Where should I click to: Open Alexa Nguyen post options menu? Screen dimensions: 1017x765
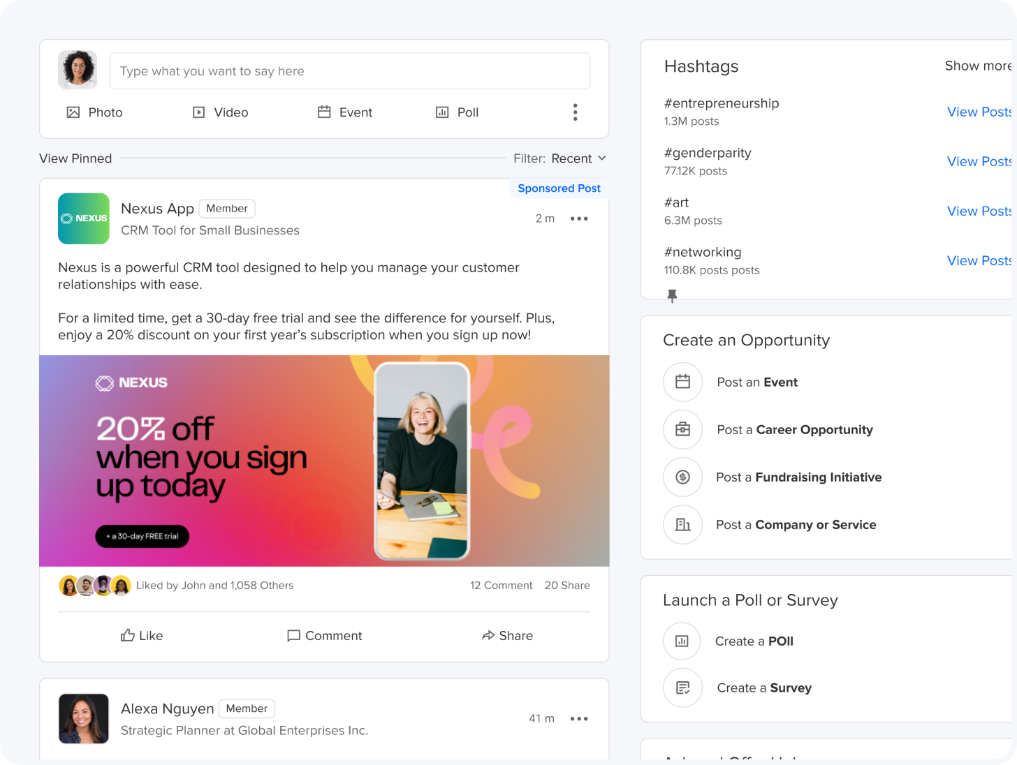click(x=579, y=718)
